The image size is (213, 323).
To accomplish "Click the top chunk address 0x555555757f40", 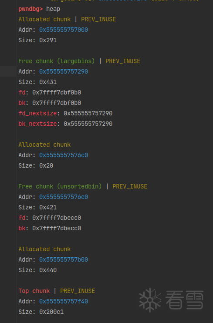I will tap(64, 301).
